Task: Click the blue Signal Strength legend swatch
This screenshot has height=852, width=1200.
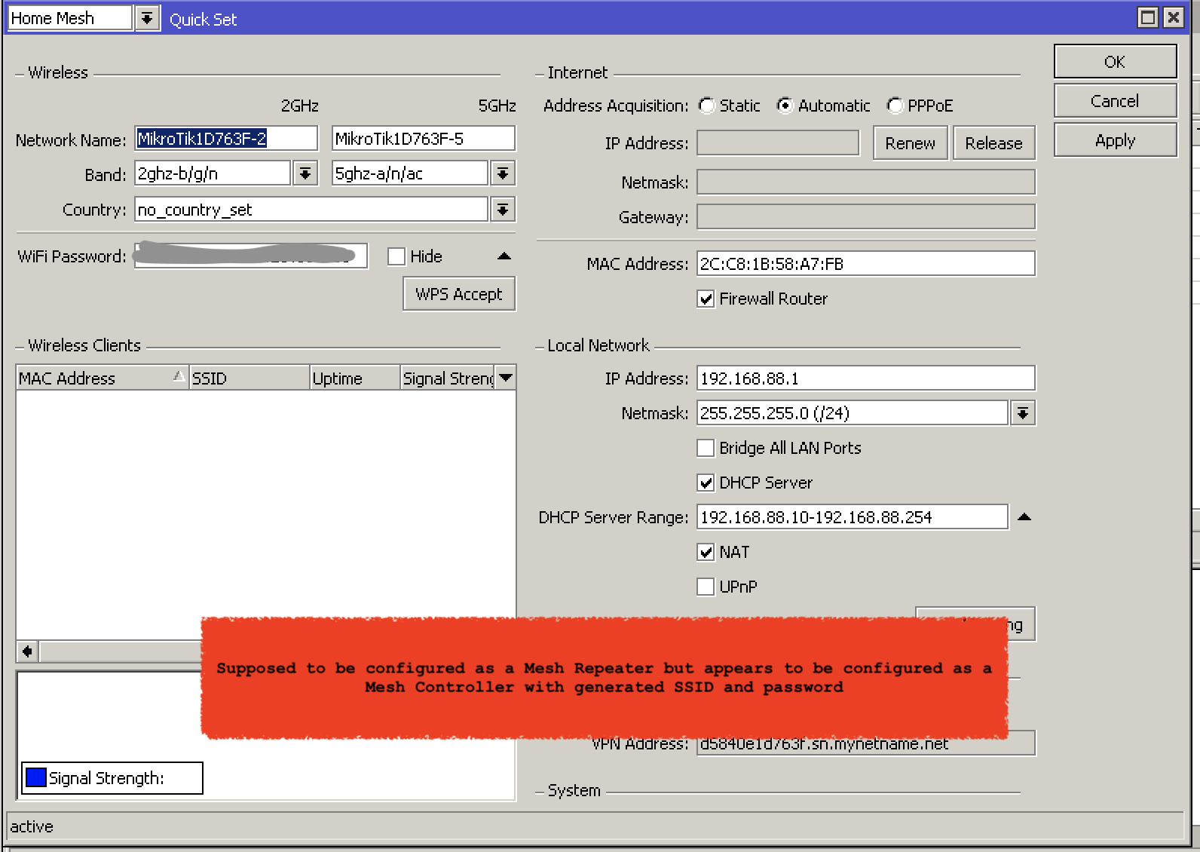Action: click(35, 777)
